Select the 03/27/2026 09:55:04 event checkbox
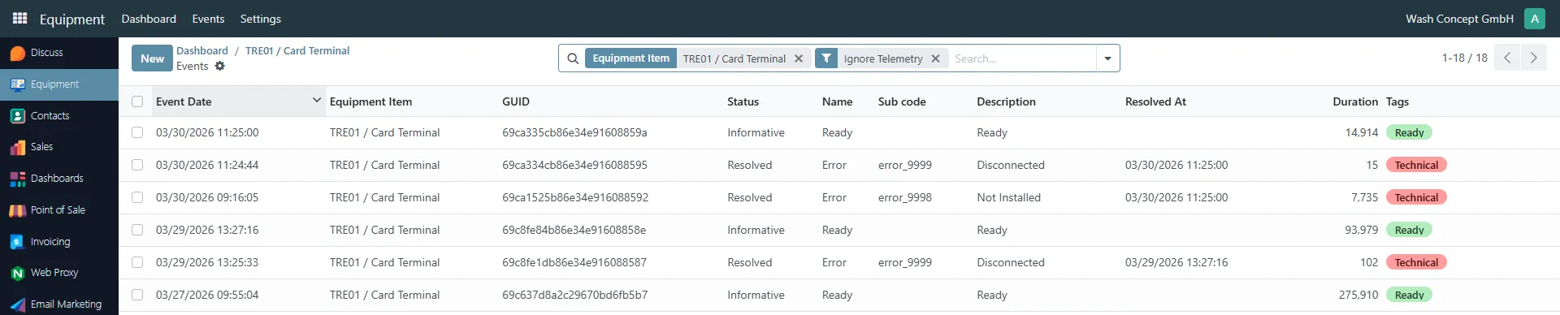The image size is (1560, 315). pos(137,295)
